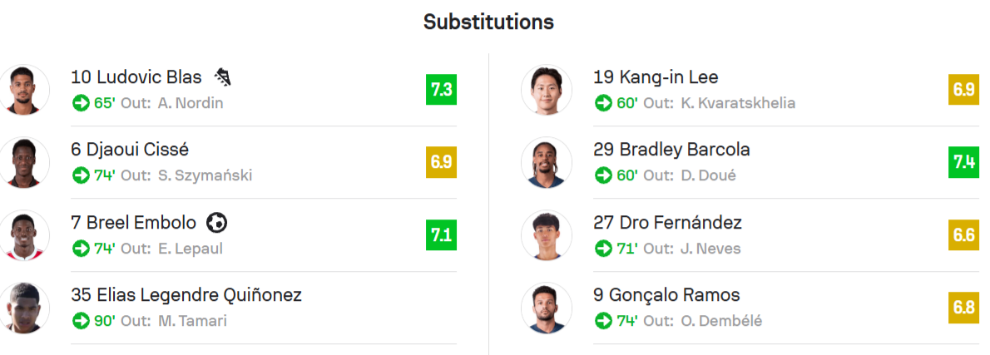Image resolution: width=990 pixels, height=355 pixels.
Task: Click the assist boot icon beside Ludovic Blas
Action: pos(222,77)
